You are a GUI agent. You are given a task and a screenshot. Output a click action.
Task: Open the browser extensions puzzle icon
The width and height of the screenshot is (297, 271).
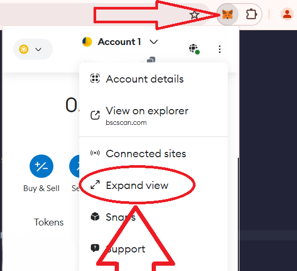(x=252, y=14)
